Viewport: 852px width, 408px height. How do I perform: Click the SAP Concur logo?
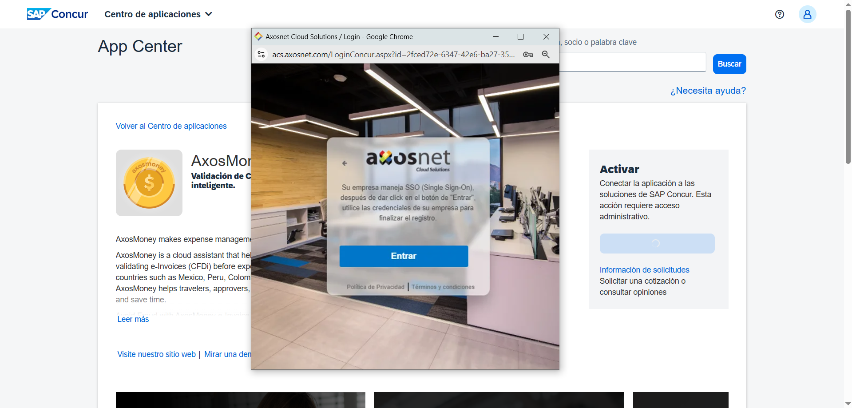[57, 14]
